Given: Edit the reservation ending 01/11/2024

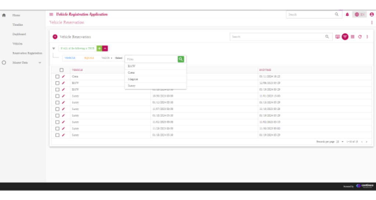Looking at the screenshot, I should click(x=63, y=76).
